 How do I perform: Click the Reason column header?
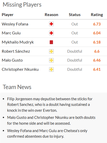pyautogui.click(x=51, y=15)
